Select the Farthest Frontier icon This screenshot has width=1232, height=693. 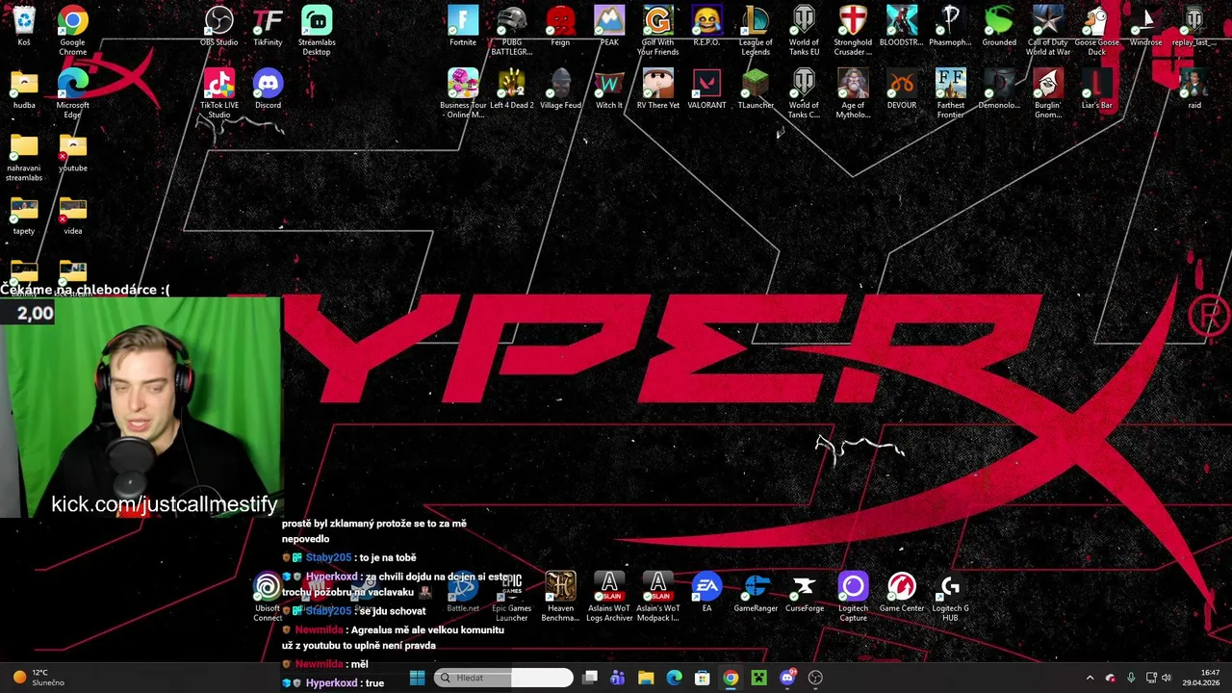click(x=951, y=93)
